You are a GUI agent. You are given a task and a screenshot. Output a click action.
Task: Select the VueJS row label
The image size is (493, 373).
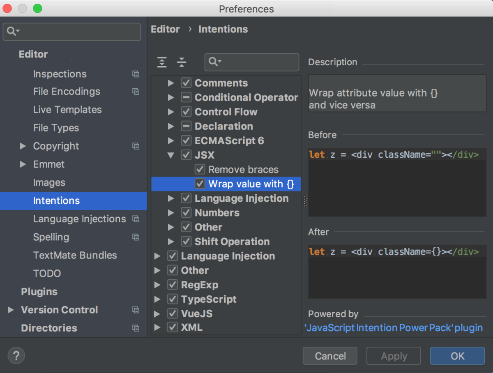coord(196,313)
